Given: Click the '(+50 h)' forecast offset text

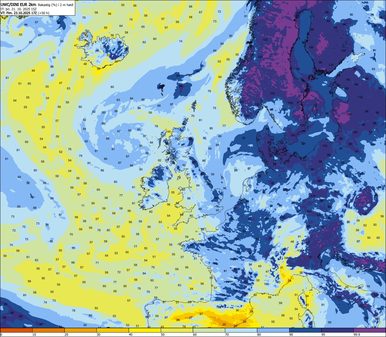Looking at the screenshot, I should coord(43,13).
